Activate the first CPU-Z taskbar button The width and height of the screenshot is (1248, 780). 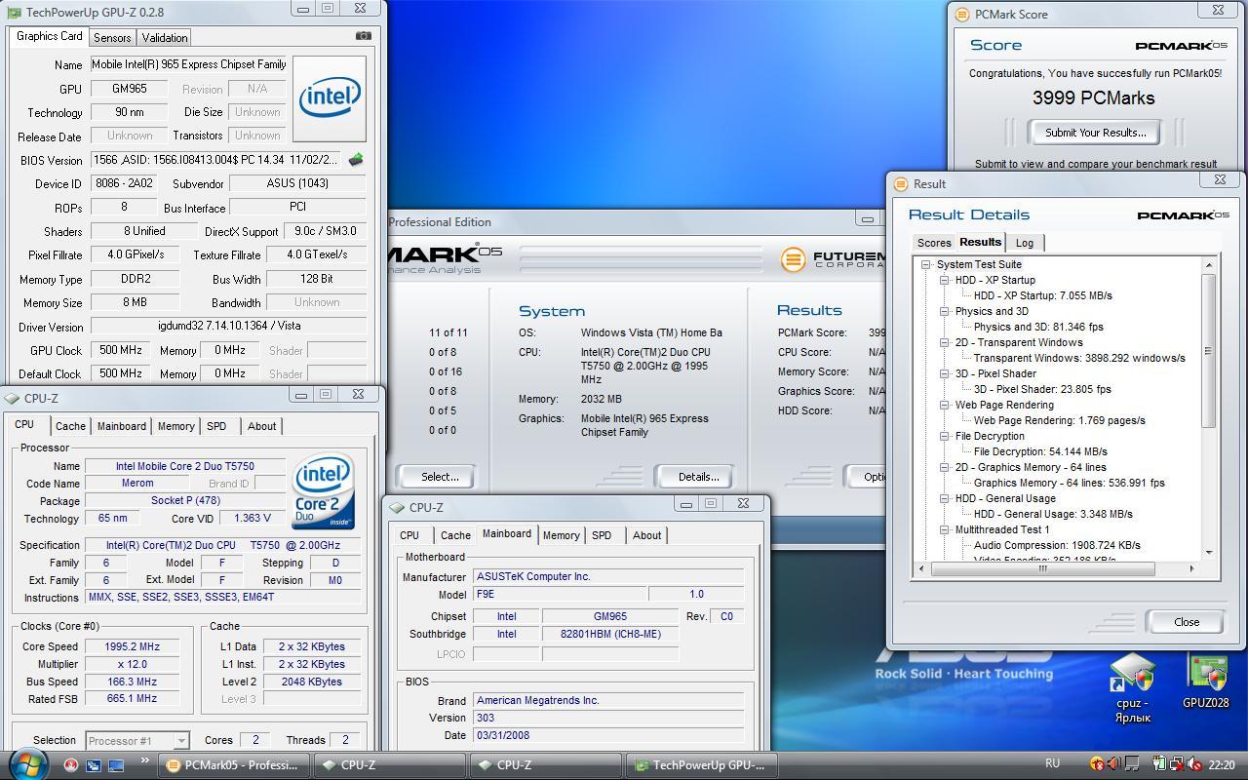389,765
